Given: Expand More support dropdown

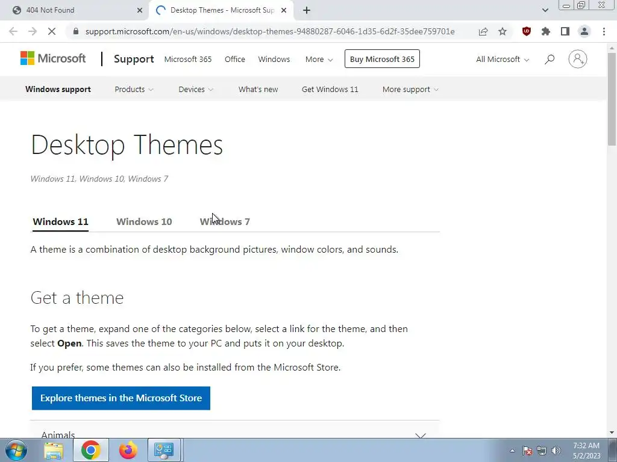Looking at the screenshot, I should (x=410, y=89).
